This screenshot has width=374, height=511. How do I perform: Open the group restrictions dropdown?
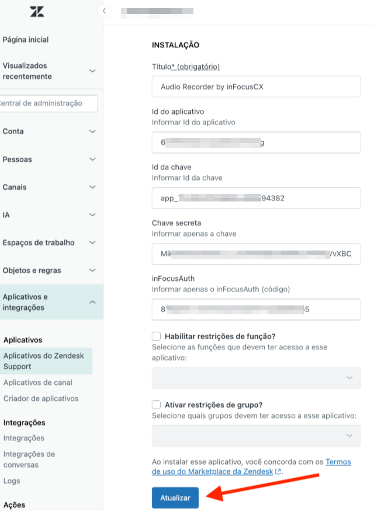click(x=256, y=435)
